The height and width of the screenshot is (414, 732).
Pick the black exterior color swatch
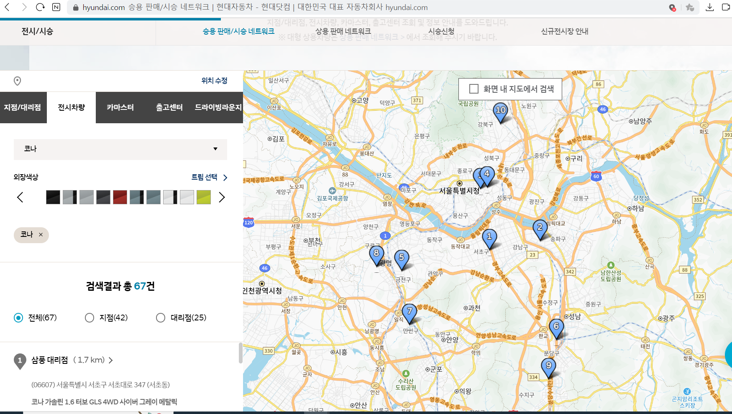pyautogui.click(x=53, y=197)
